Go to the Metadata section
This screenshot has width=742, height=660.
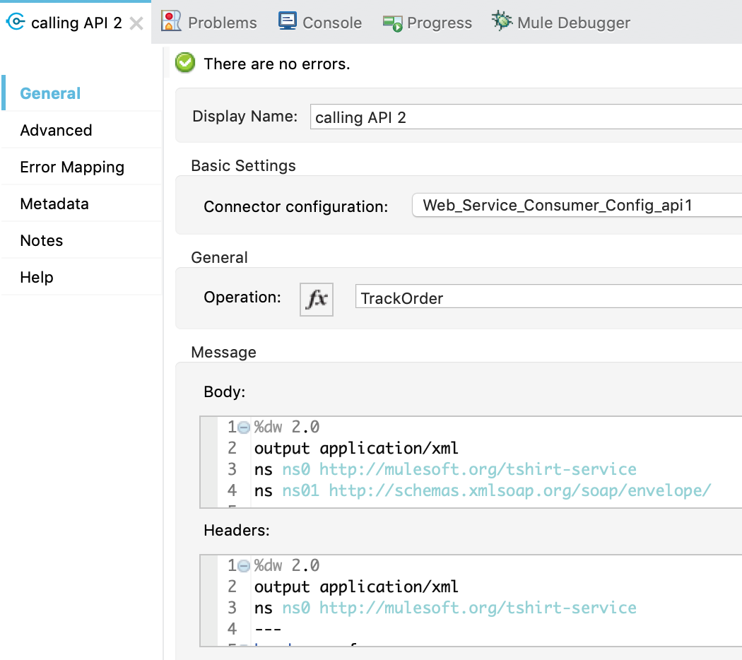pos(54,204)
